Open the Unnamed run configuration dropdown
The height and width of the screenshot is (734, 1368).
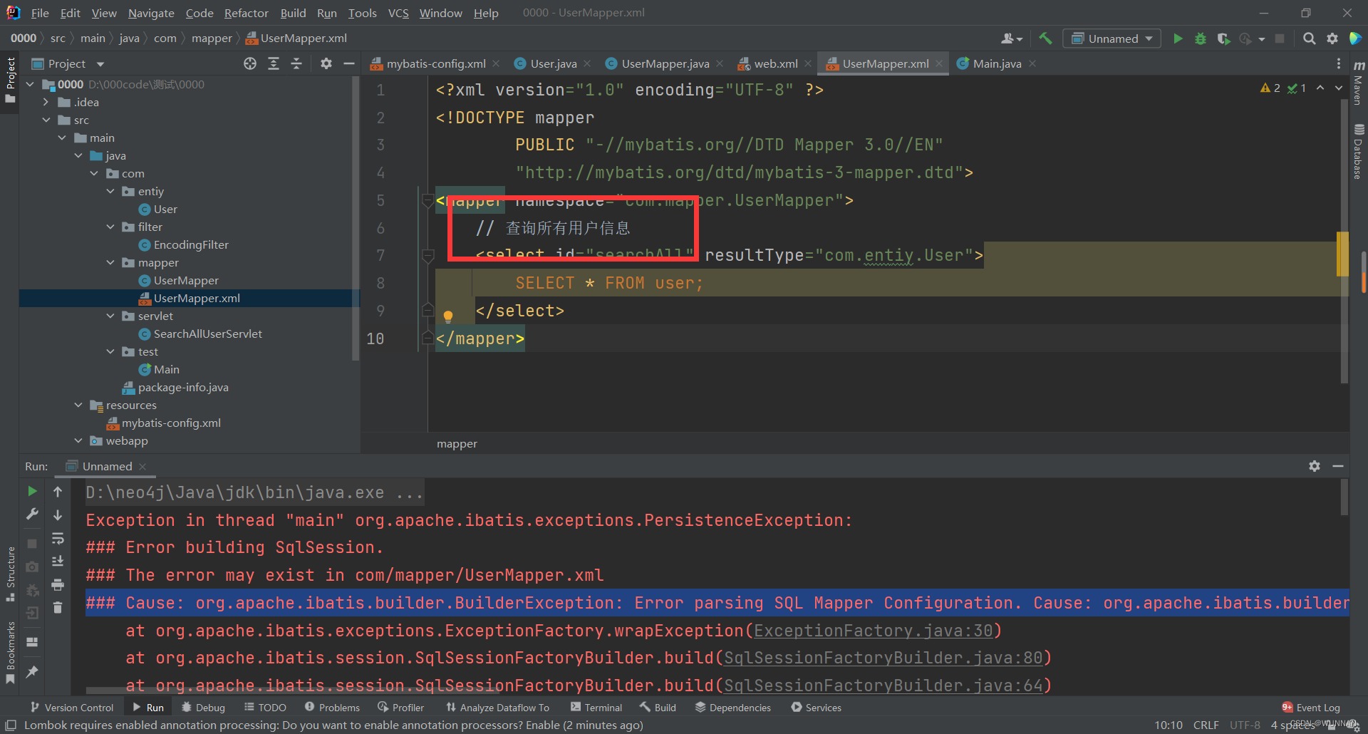1111,38
